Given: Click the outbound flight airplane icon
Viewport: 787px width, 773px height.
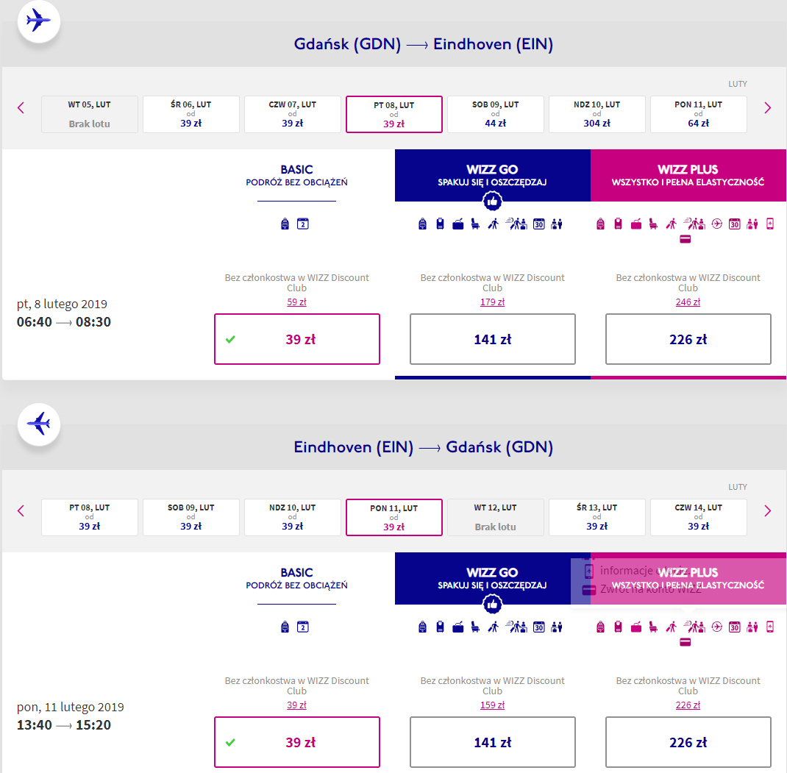Looking at the screenshot, I should pos(39,21).
